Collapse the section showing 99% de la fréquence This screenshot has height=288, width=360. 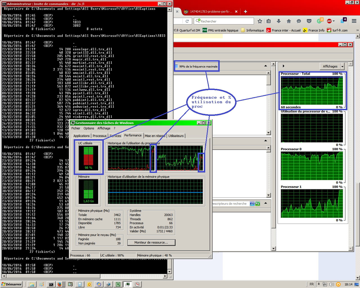265,66
